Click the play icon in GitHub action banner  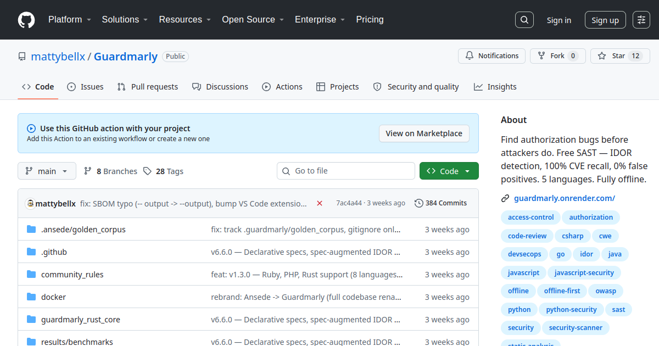tap(31, 129)
